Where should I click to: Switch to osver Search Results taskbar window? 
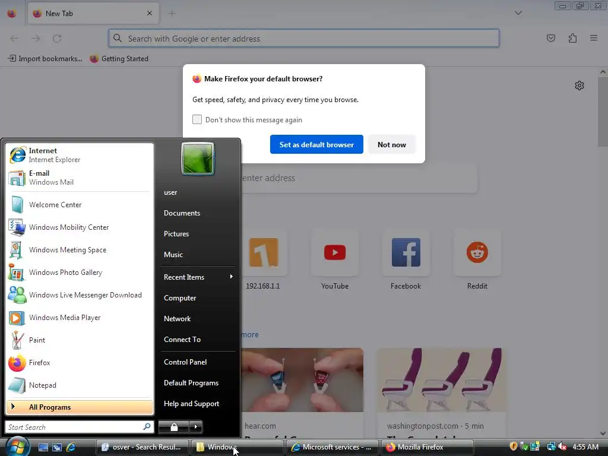[x=142, y=447]
